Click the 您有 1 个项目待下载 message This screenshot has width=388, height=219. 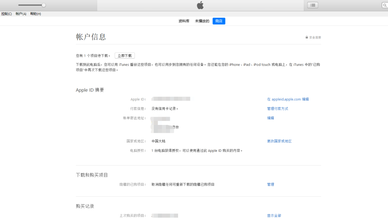tap(93, 56)
